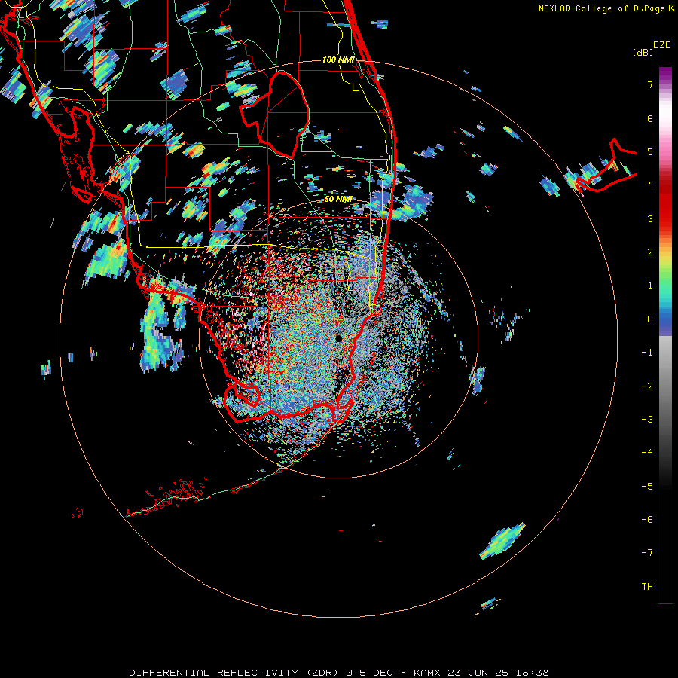Click the 6 dB tick label
Viewport: 678px width, 678px height.
(x=650, y=118)
